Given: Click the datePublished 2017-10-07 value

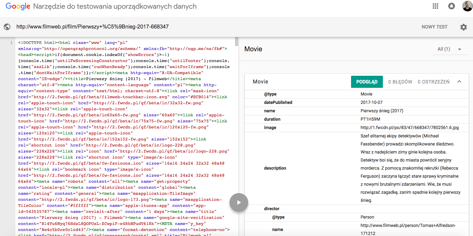Looking at the screenshot, I should coord(371,103).
